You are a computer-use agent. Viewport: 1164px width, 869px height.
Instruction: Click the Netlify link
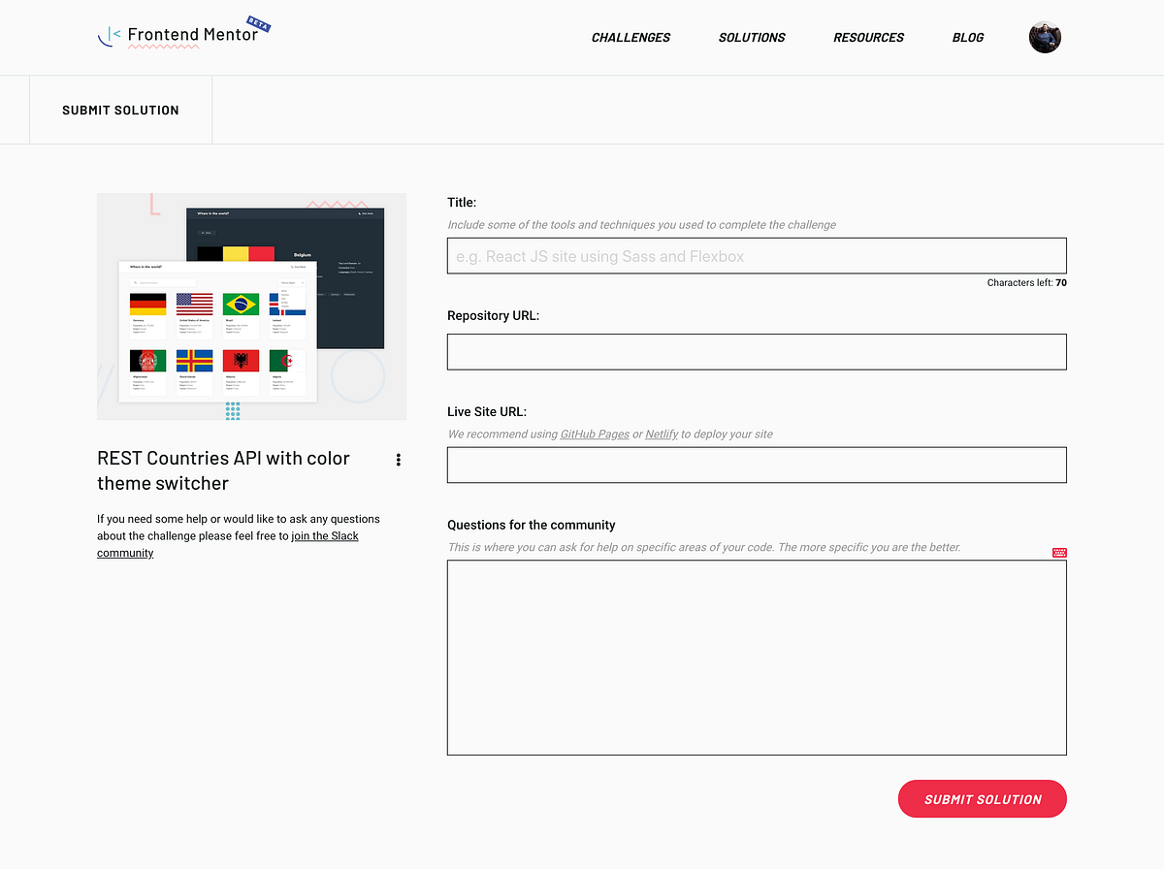[662, 434]
